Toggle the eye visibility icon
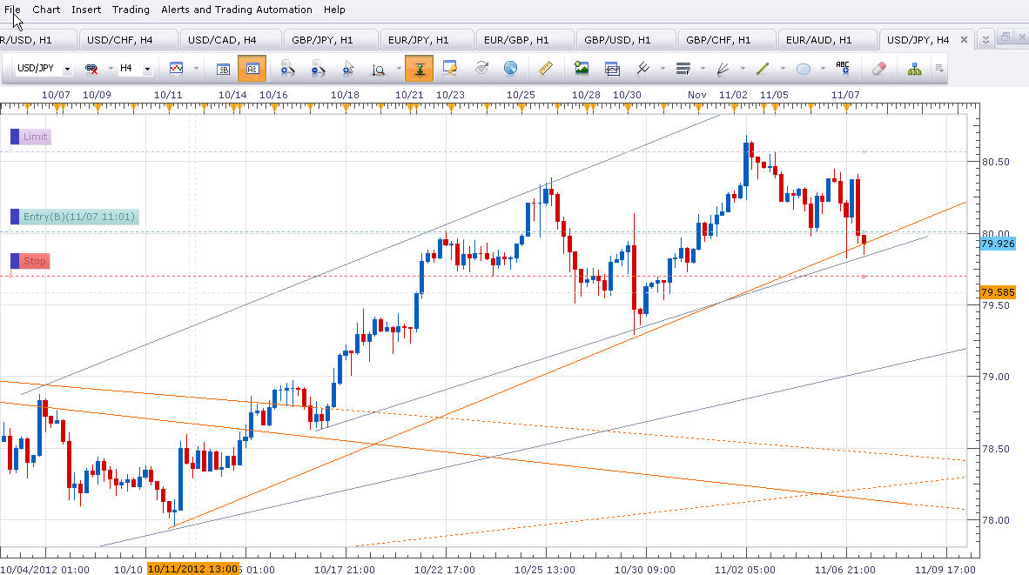Screen dimensions: 1029x575 pos(481,69)
